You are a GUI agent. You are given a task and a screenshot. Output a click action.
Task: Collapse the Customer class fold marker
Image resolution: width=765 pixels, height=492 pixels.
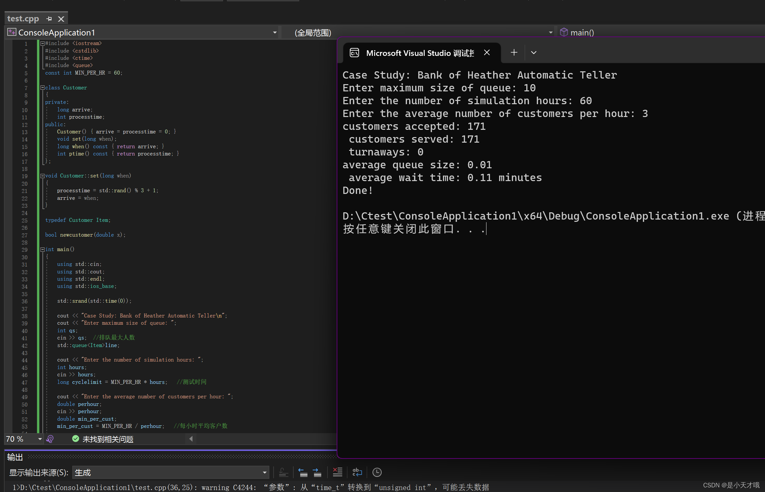[x=42, y=88]
